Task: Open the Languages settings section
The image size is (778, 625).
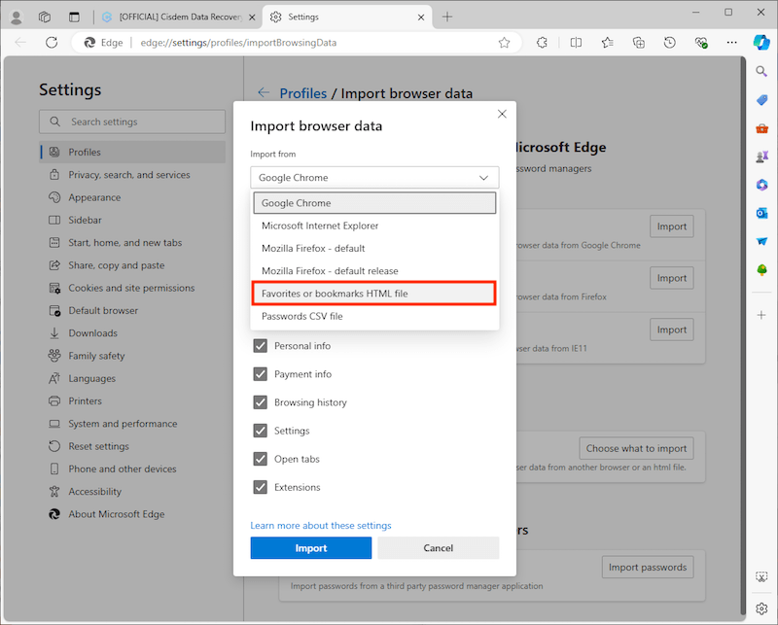Action: coord(132,378)
